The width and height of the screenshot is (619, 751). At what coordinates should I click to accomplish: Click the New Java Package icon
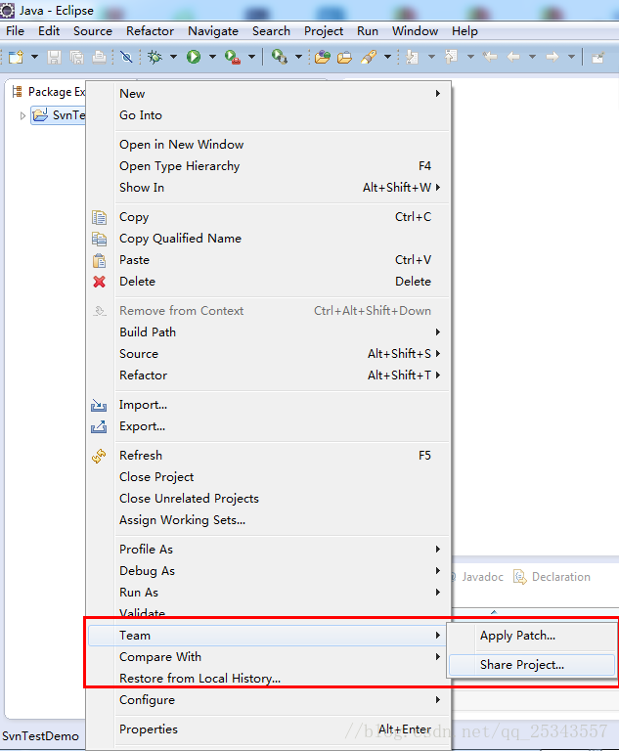(x=323, y=57)
